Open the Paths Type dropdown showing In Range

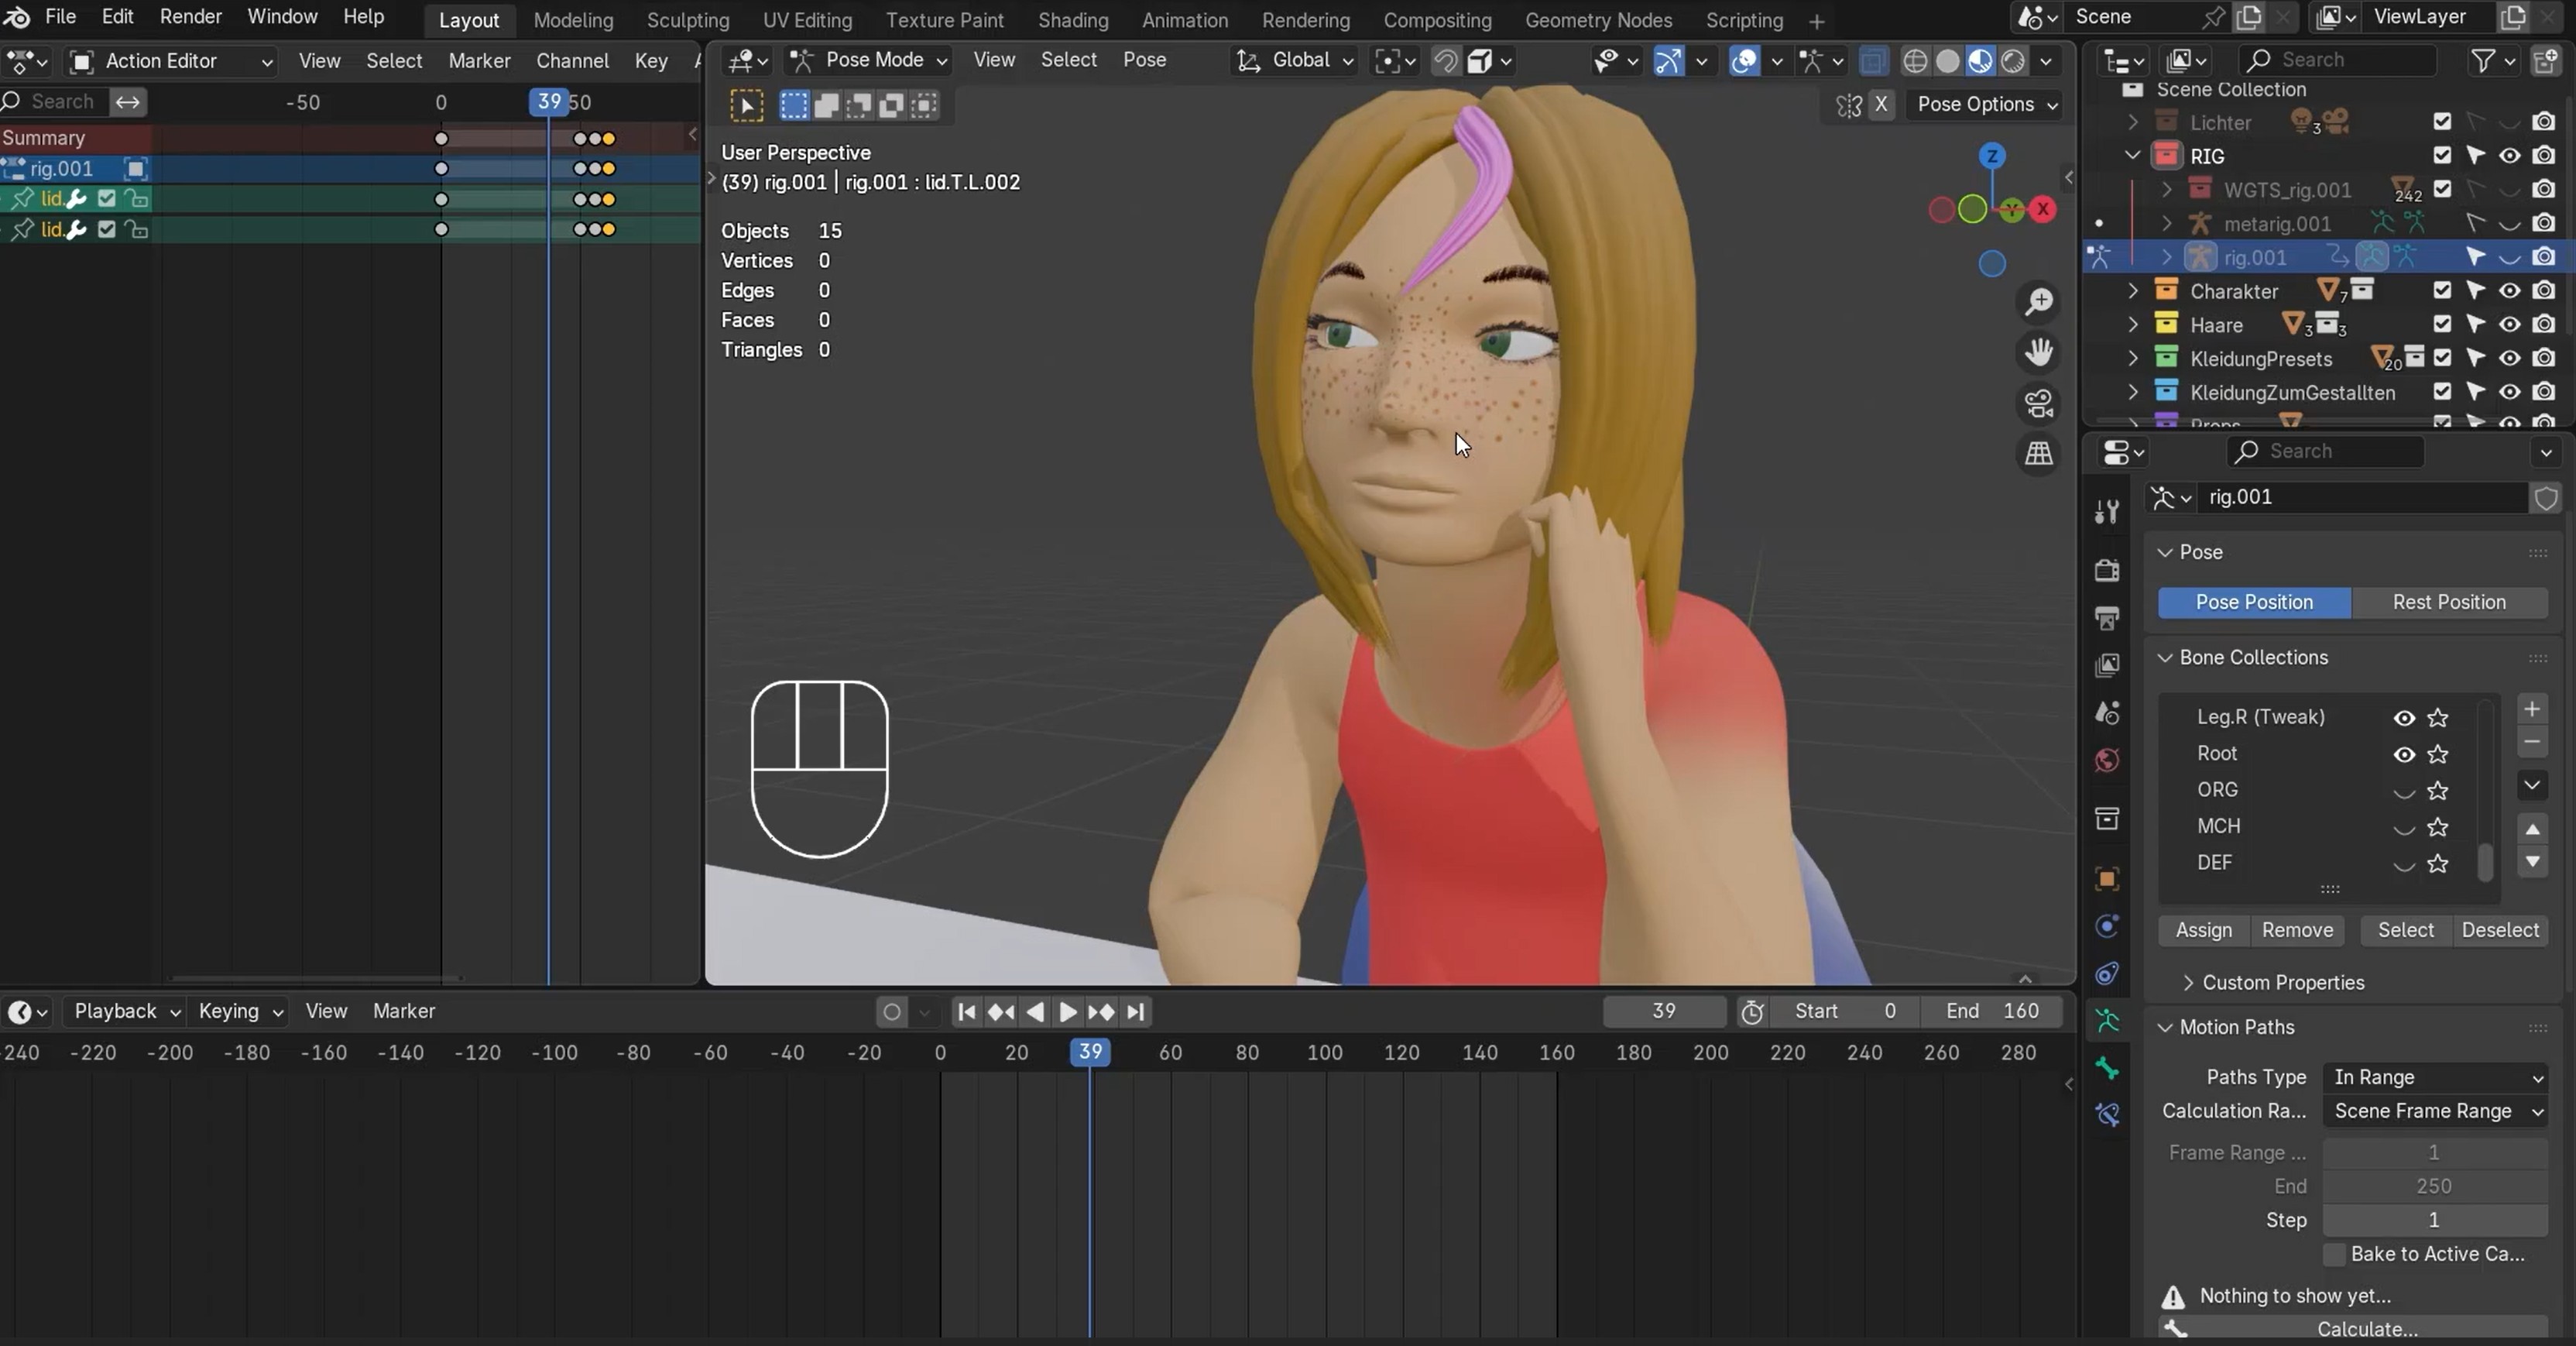[2437, 1078]
